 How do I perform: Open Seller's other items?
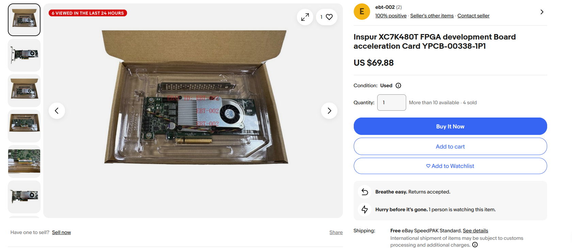tap(432, 15)
